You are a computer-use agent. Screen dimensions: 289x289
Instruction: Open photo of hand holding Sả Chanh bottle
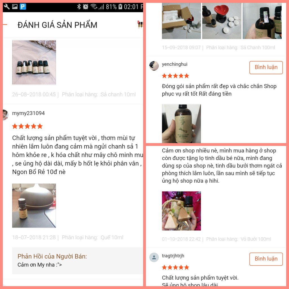click(181, 124)
